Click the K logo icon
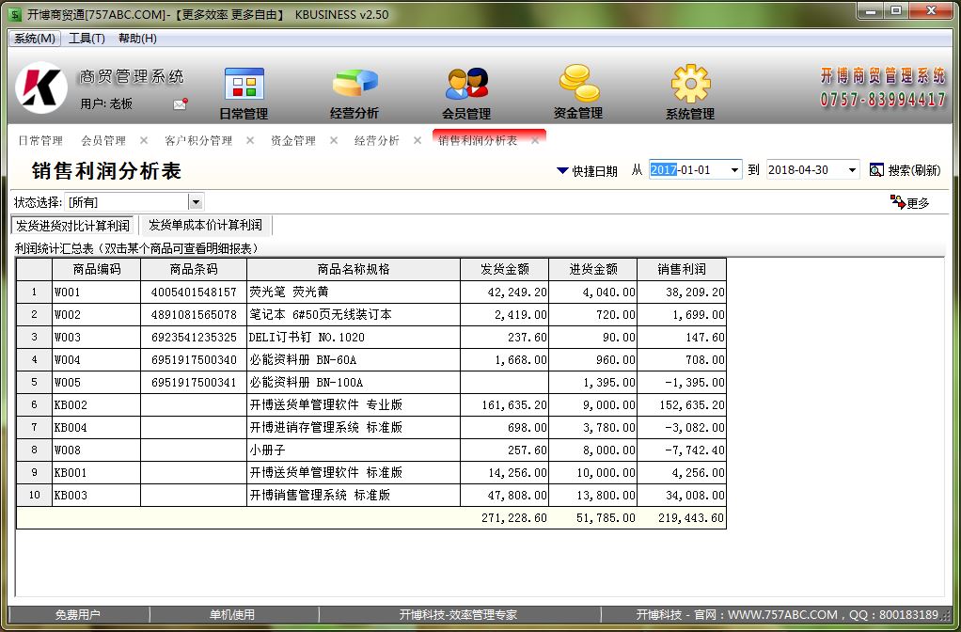Image resolution: width=961 pixels, height=632 pixels. click(x=41, y=87)
